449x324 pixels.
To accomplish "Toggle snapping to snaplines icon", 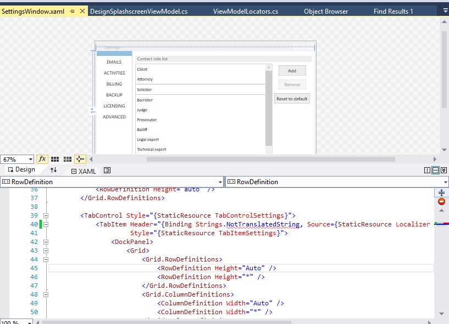I will tap(80, 159).
